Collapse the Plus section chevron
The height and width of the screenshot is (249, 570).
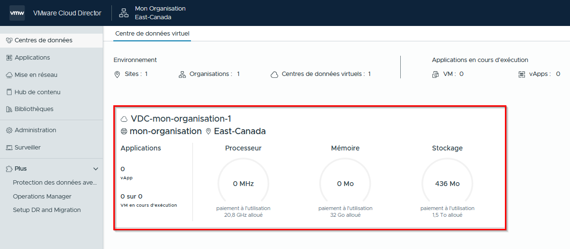pos(96,169)
